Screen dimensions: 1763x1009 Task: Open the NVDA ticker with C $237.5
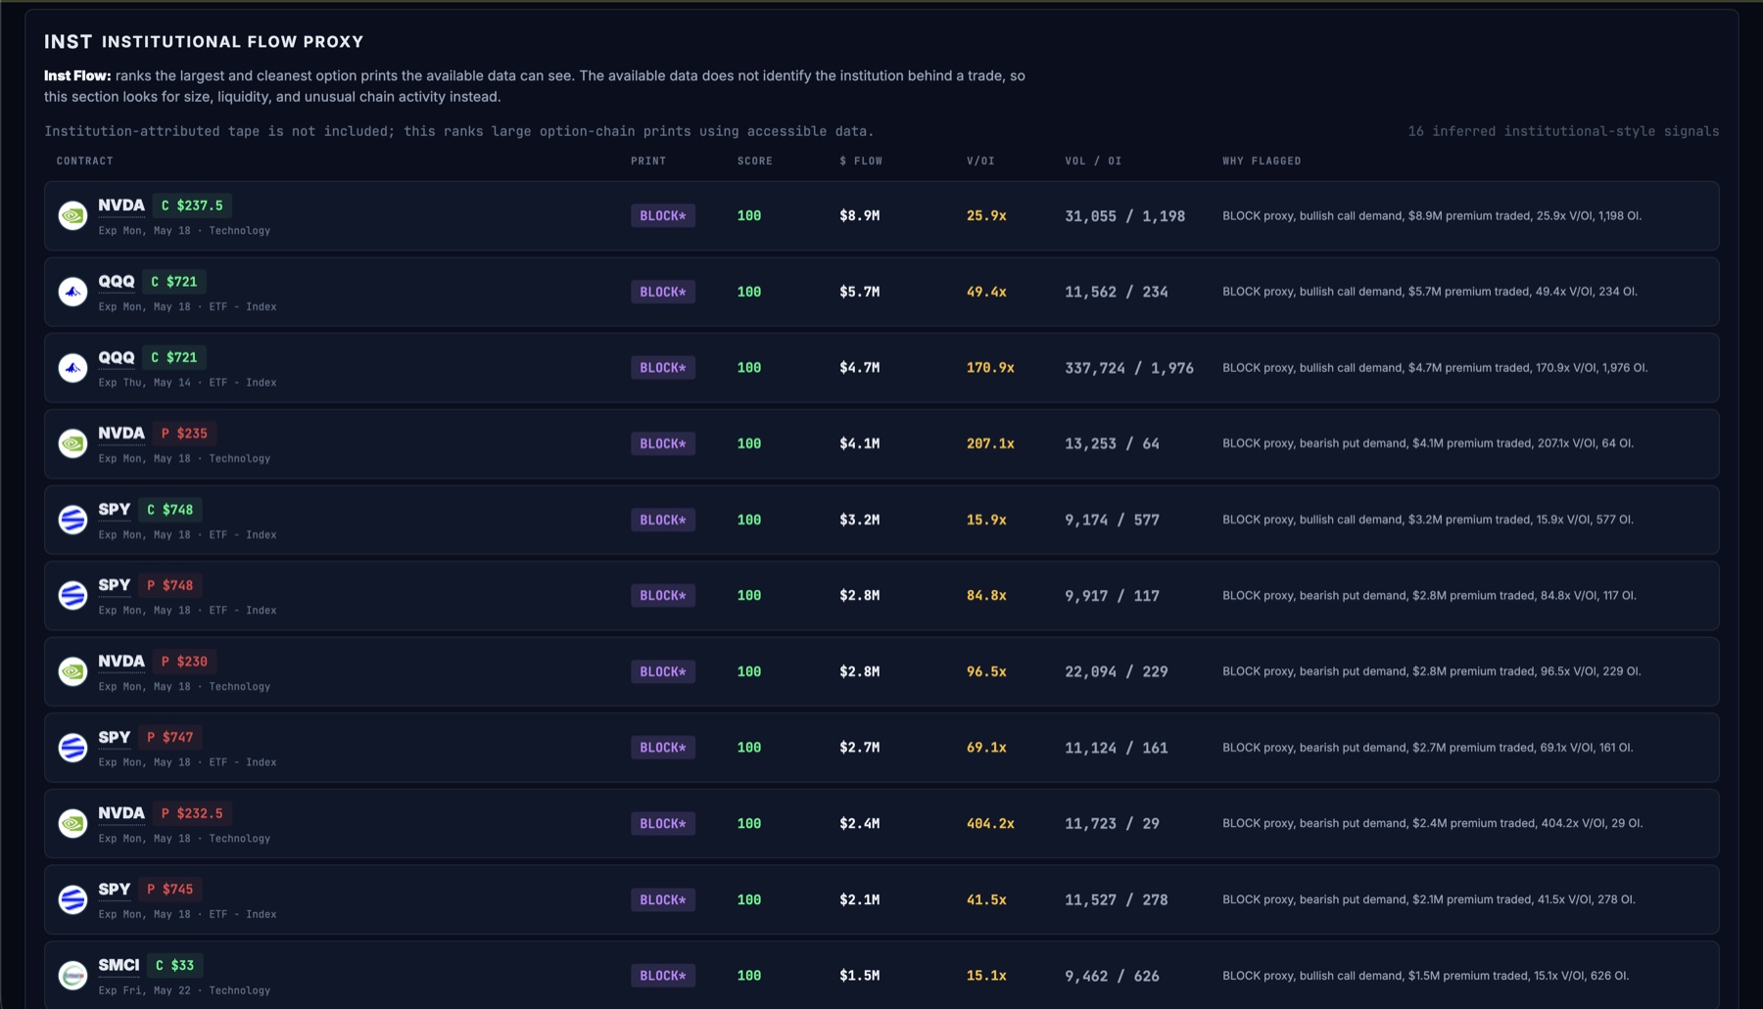[121, 206]
